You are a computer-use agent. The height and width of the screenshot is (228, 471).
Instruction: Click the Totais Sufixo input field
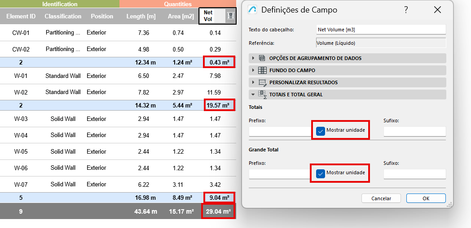pyautogui.click(x=414, y=131)
